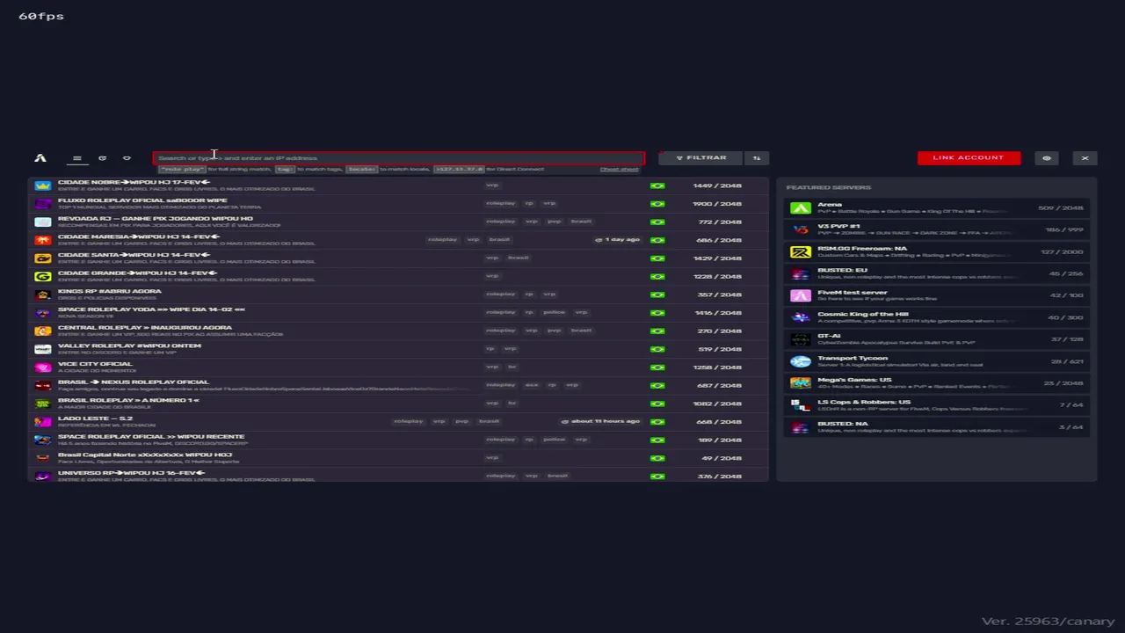1125x633 pixels.
Task: Click the brasil tag on CIDADE SANTA
Action: pyautogui.click(x=519, y=258)
